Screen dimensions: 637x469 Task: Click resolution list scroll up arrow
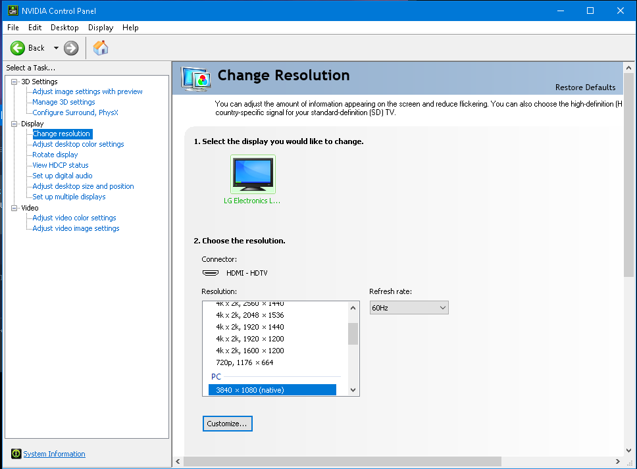pyautogui.click(x=353, y=308)
